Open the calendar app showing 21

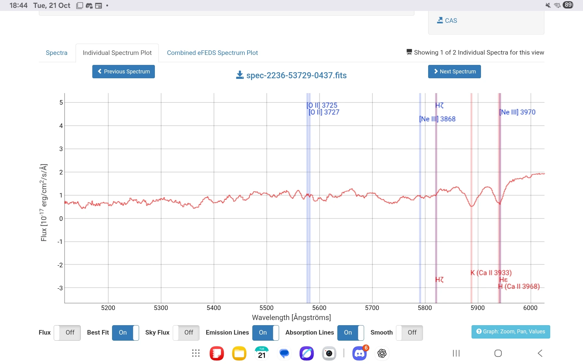[x=262, y=353]
